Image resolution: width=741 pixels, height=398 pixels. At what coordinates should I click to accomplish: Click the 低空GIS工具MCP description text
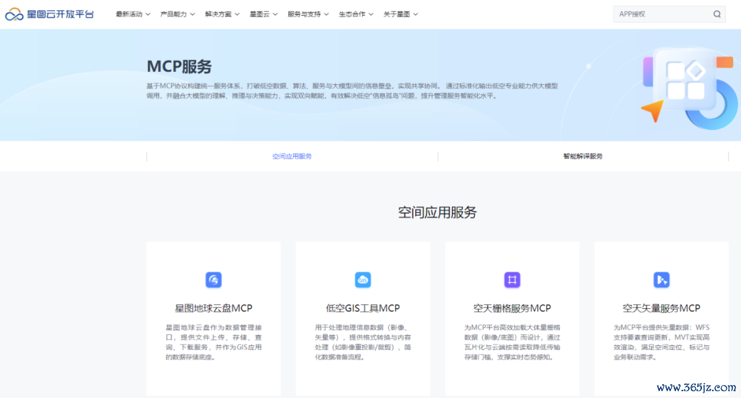[x=363, y=343]
